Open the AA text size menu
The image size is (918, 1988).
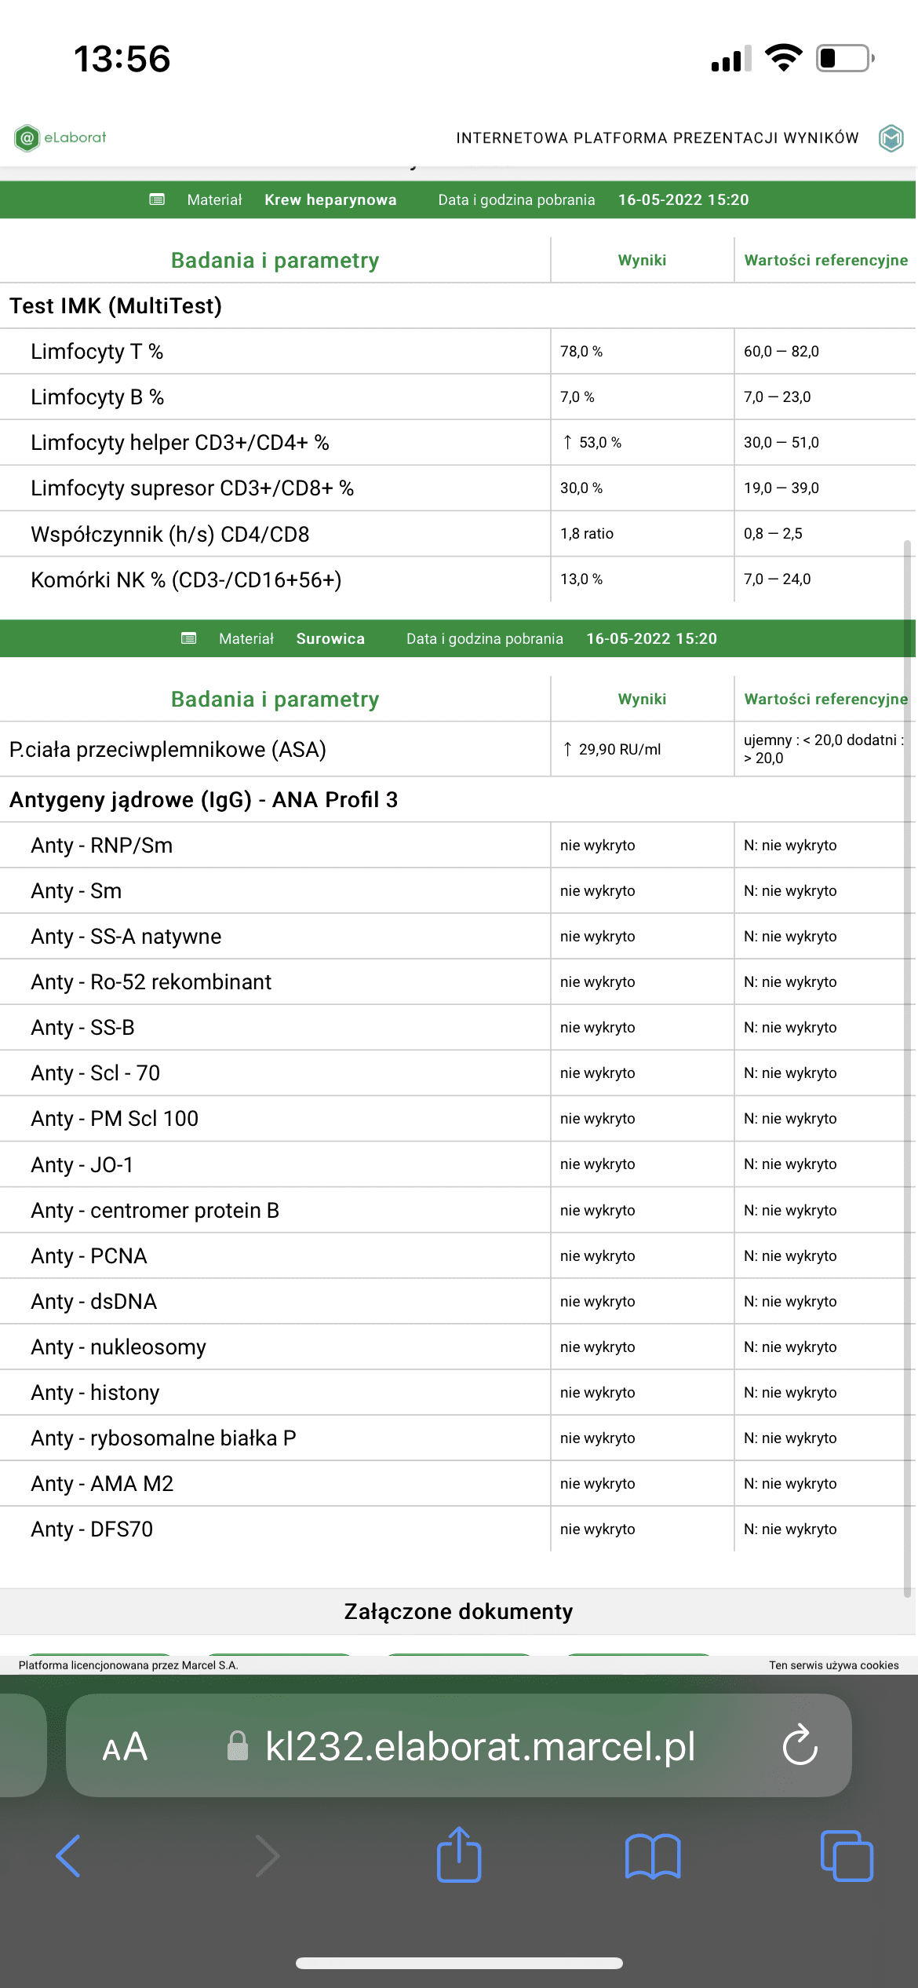tap(125, 1747)
